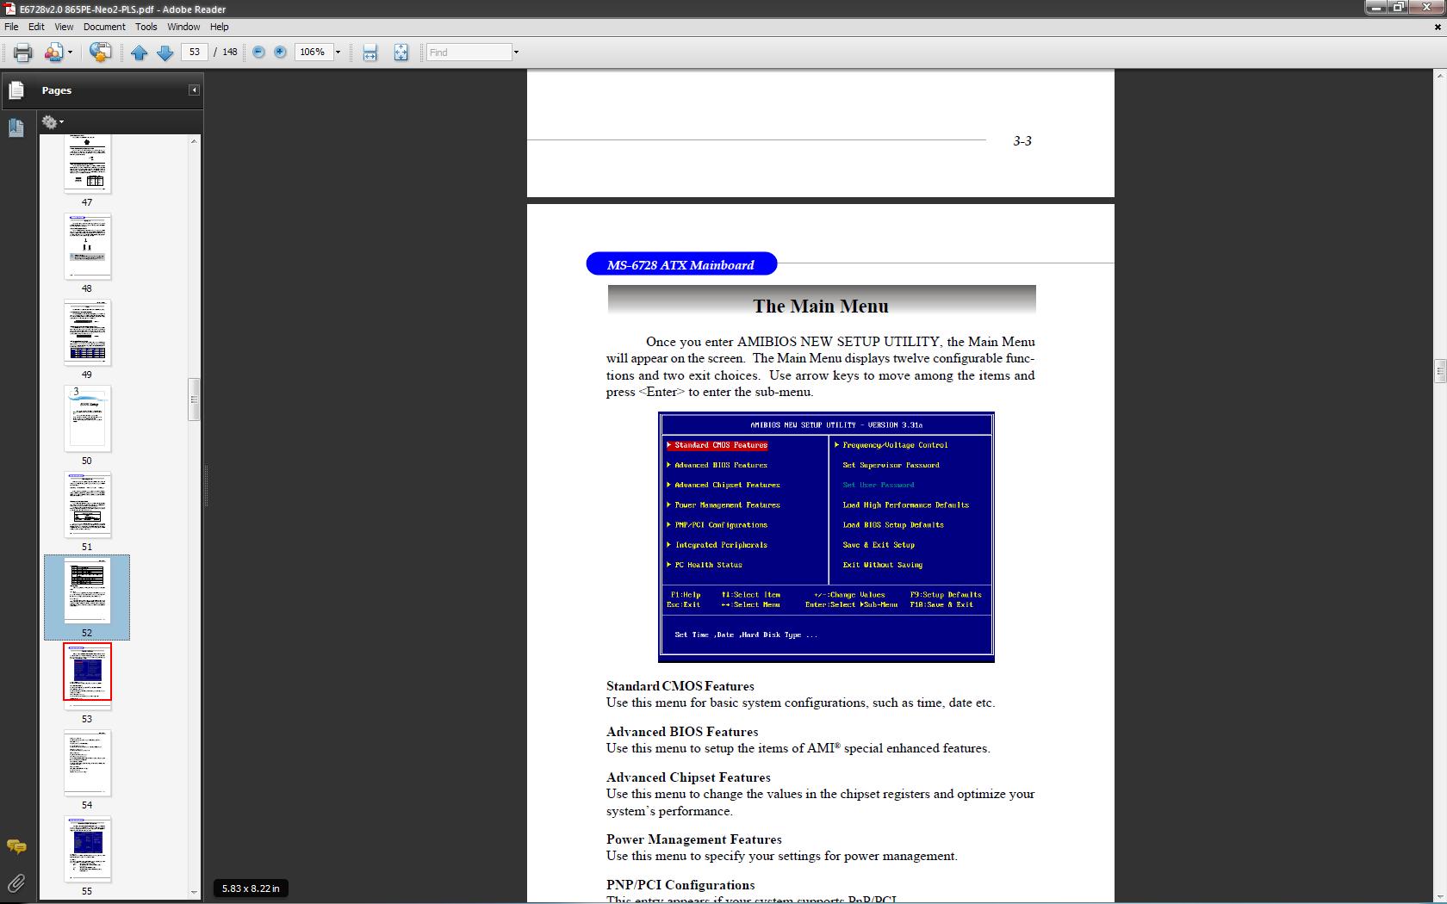Open the zoom level dropdown arrow
1447x904 pixels.
coord(338,53)
